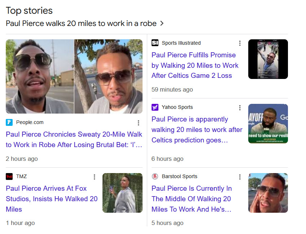The width and height of the screenshot is (306, 234).
Task: Open the Yahoo Sports story options menu
Action: pyautogui.click(x=240, y=107)
